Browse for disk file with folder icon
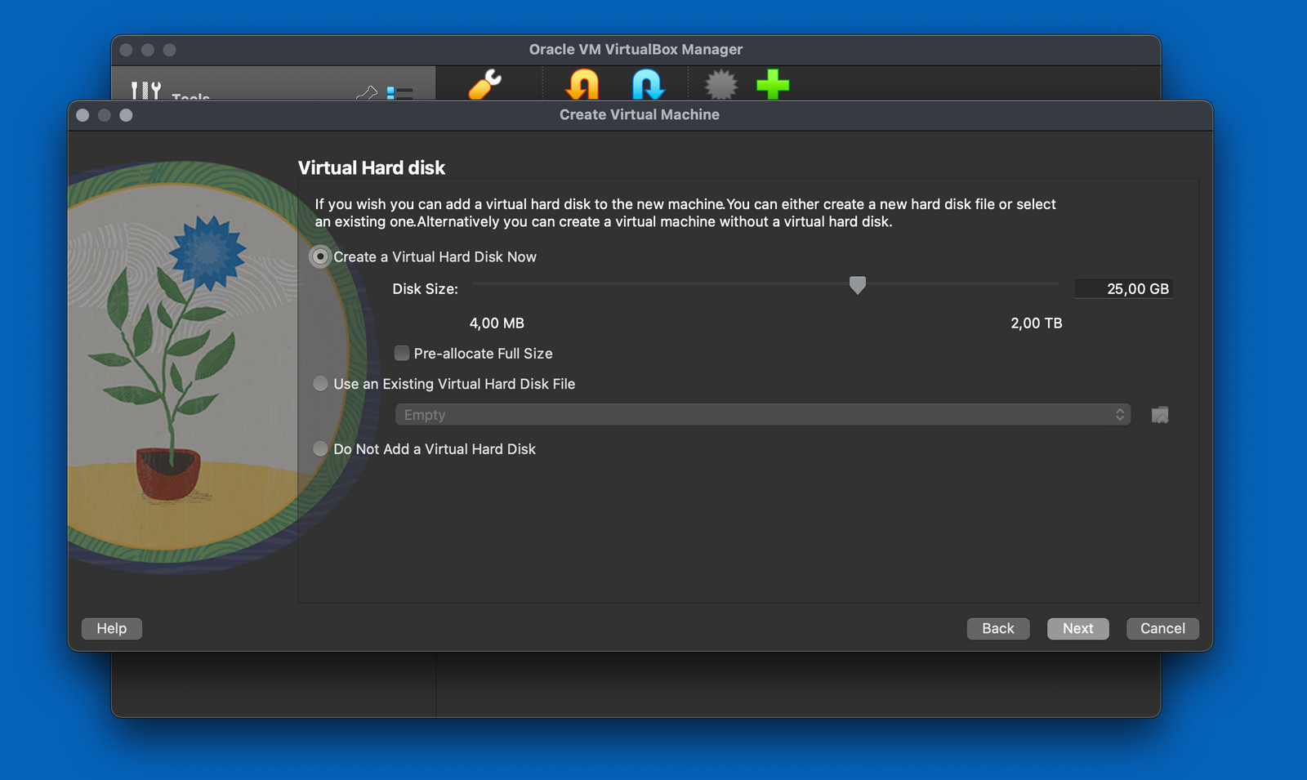 tap(1159, 415)
